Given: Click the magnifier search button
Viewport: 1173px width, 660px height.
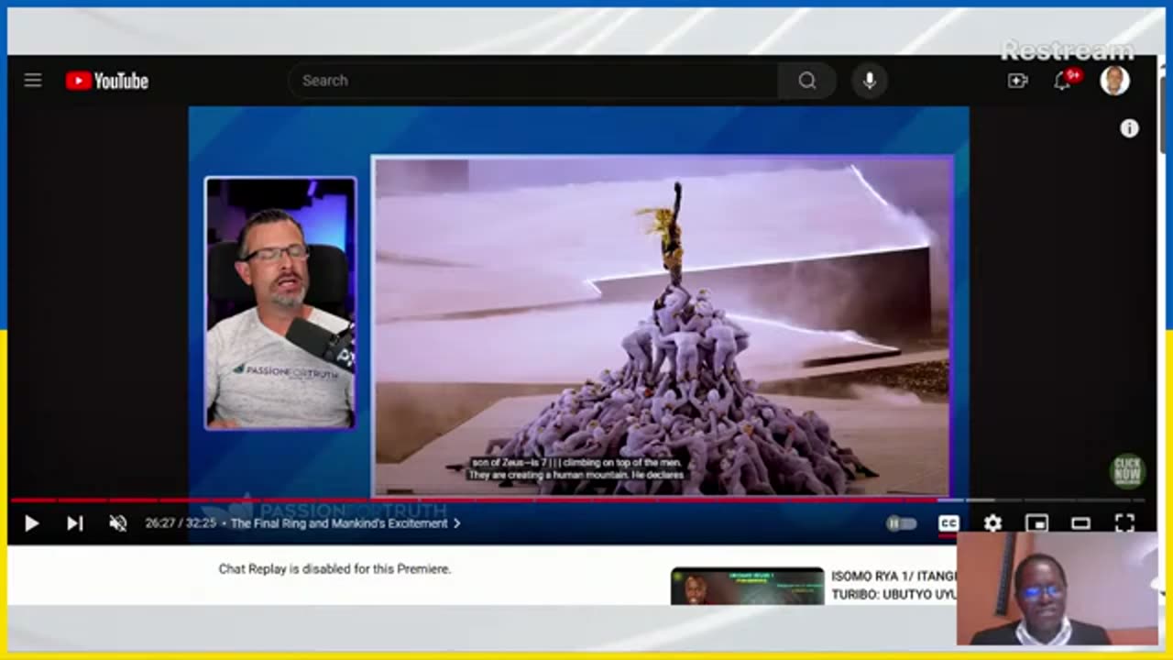Looking at the screenshot, I should 806,81.
